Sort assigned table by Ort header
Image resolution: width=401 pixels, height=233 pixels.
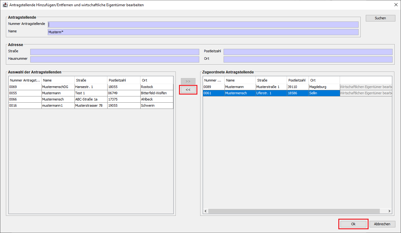point(324,80)
